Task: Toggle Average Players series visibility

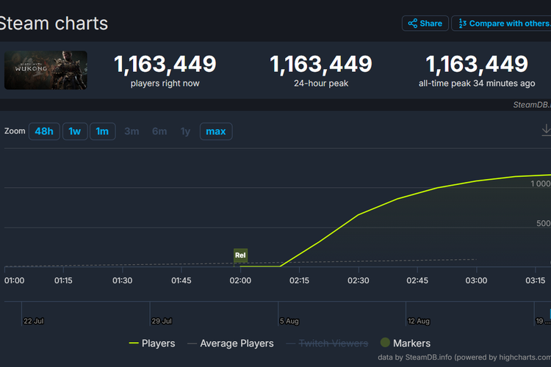Action: click(231, 343)
